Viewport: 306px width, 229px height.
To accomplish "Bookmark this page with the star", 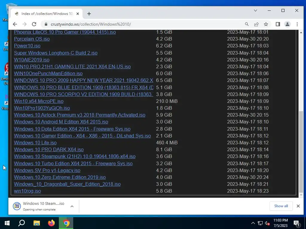I will click(266, 24).
